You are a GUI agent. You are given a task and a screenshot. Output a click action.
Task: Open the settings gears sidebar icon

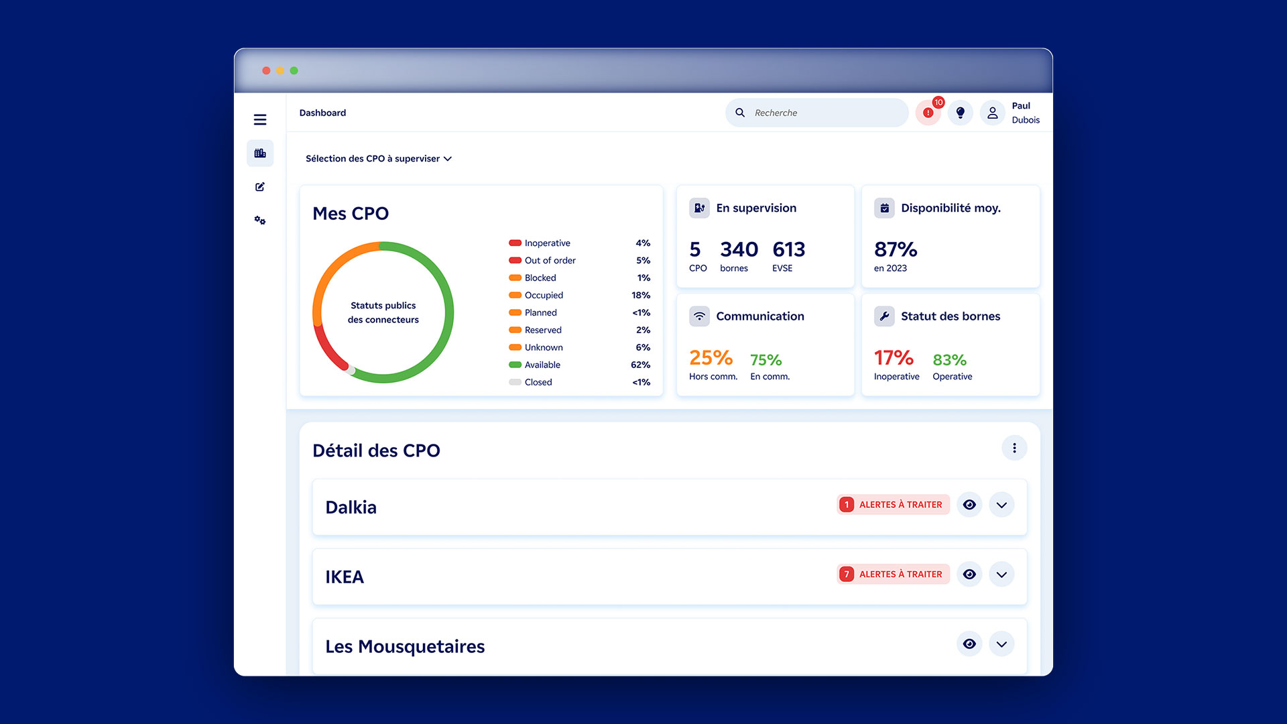260,221
